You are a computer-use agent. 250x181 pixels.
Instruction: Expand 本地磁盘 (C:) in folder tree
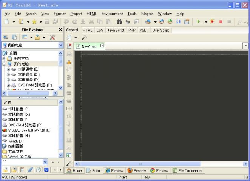[x=8, y=69]
